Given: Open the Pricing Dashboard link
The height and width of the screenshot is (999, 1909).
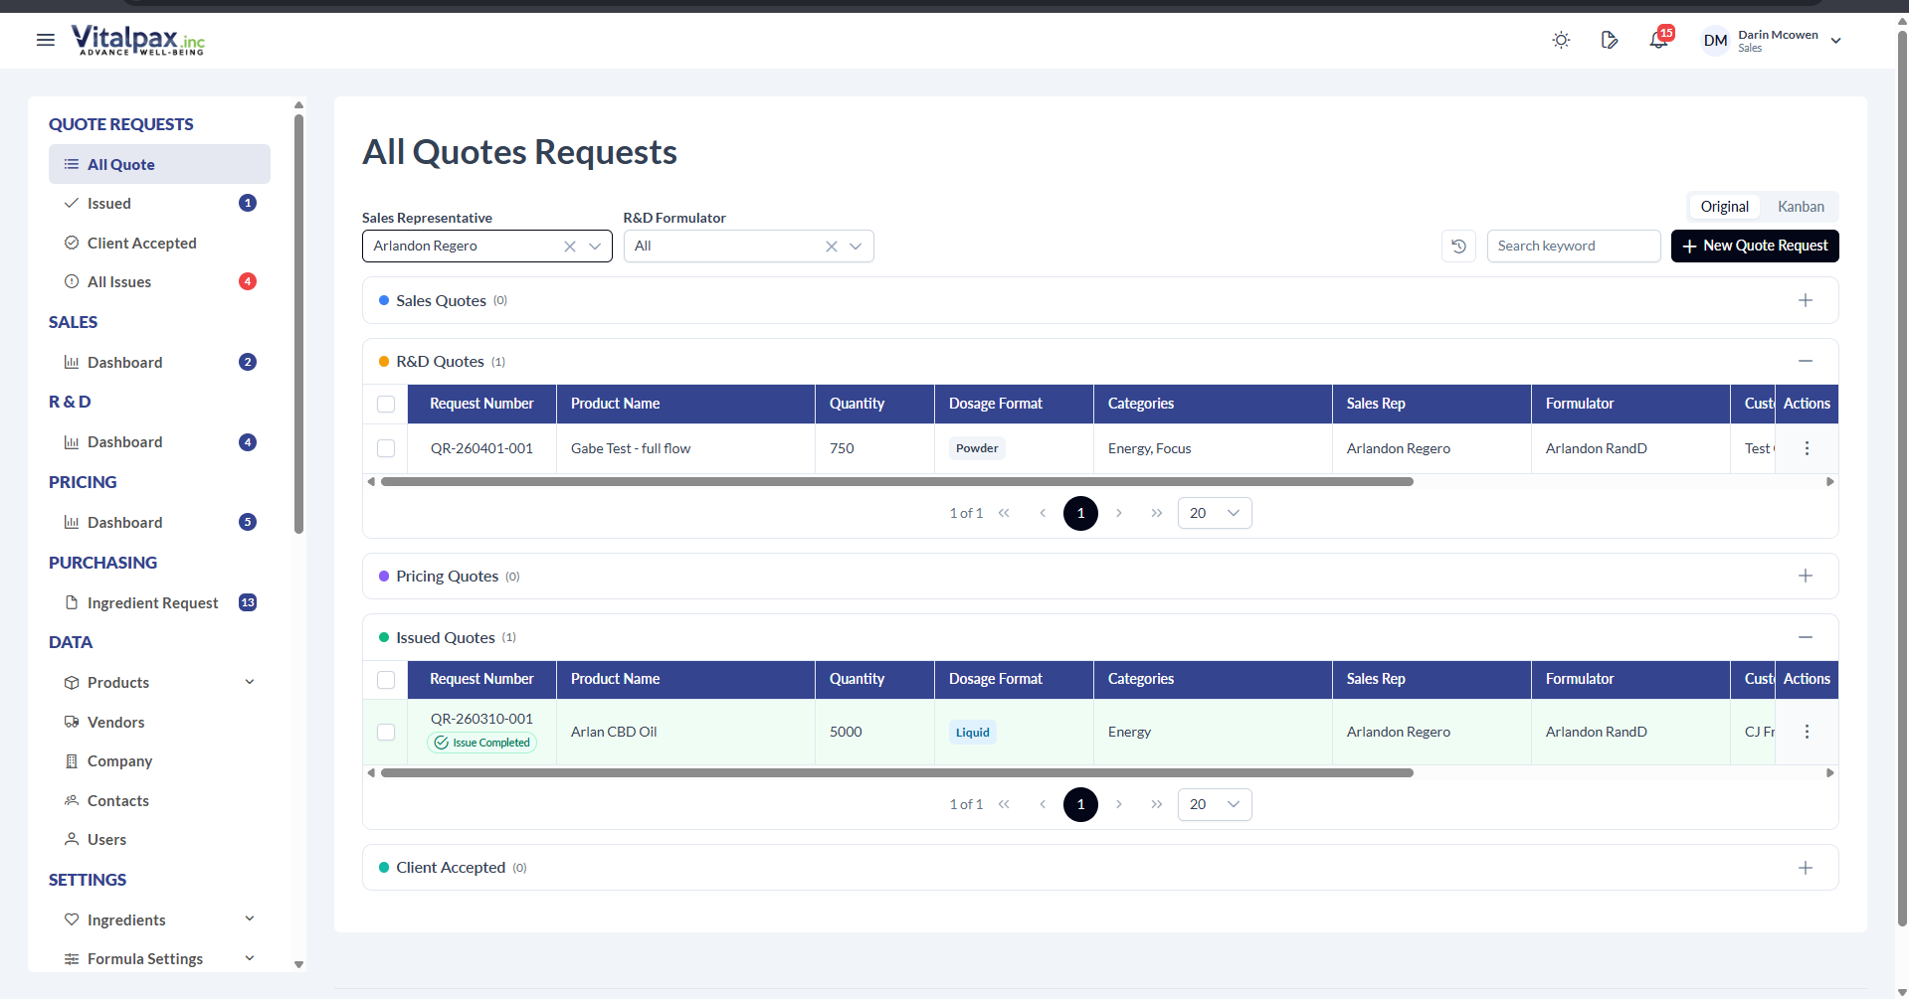Looking at the screenshot, I should click(124, 522).
